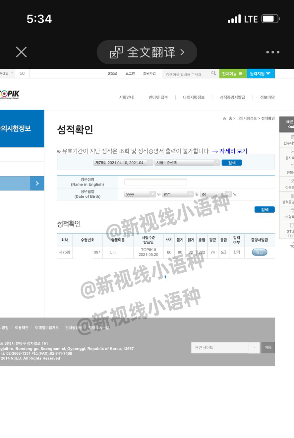The width and height of the screenshot is (294, 438).
Task: Open the mm birth month dropdown
Action: click(x=178, y=194)
